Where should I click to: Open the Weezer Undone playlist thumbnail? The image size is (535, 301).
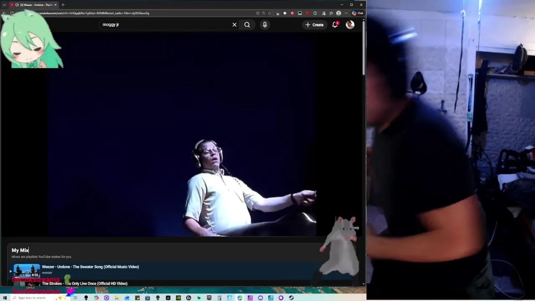27,271
